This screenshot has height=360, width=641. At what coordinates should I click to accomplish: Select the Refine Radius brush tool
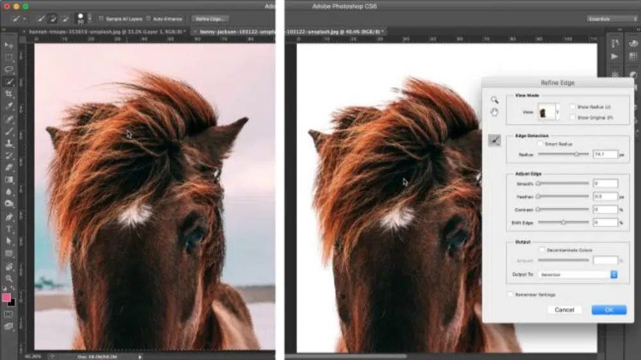(494, 140)
